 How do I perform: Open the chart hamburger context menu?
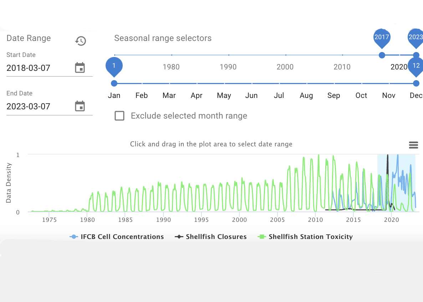click(413, 145)
